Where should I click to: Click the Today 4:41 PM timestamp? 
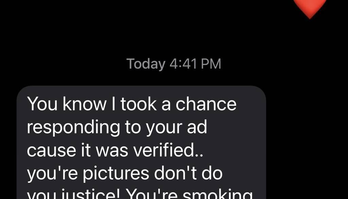click(174, 64)
